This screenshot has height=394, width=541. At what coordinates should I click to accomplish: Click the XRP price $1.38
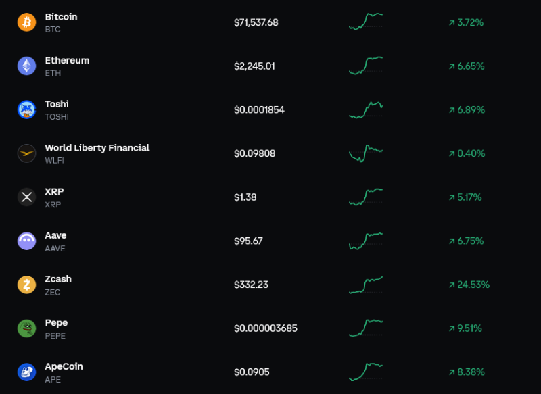click(245, 197)
